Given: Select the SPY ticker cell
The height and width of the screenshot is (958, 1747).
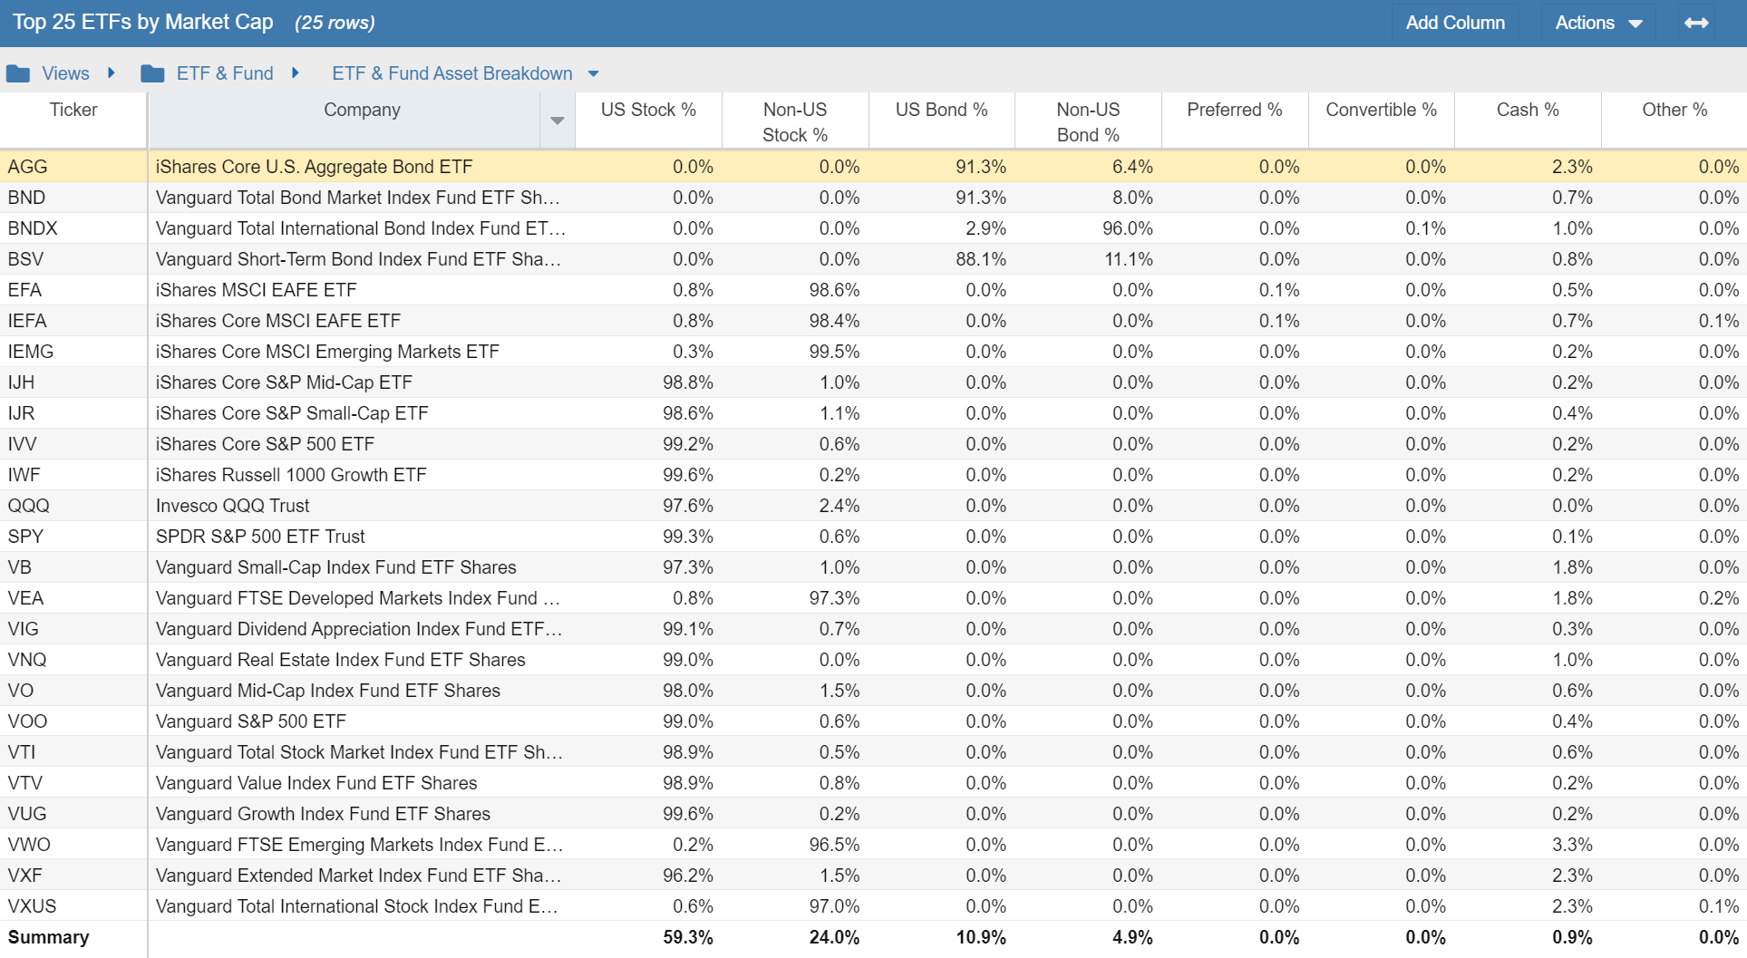Looking at the screenshot, I should 73,537.
